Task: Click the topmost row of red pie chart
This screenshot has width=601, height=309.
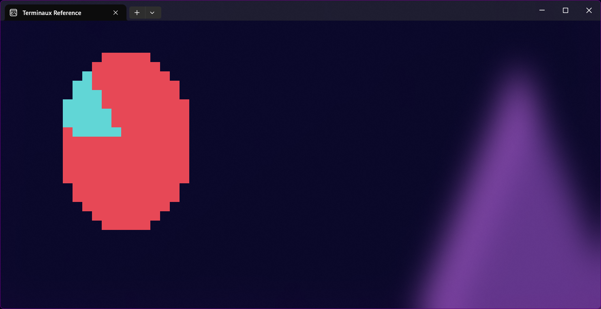Action: pos(126,57)
